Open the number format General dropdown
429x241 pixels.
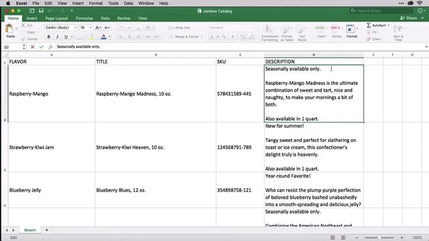[x=253, y=27]
